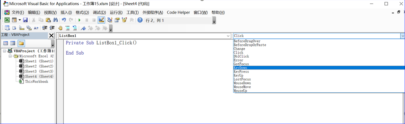Image resolution: width=405 pixels, height=124 pixels.
Task: Click the Paste clipboard icon
Action: [x=48, y=20]
